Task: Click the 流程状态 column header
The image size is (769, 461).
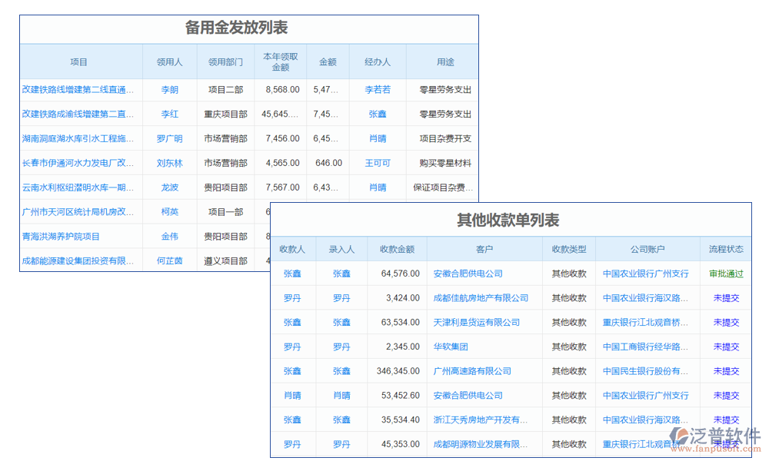Action: tap(726, 248)
